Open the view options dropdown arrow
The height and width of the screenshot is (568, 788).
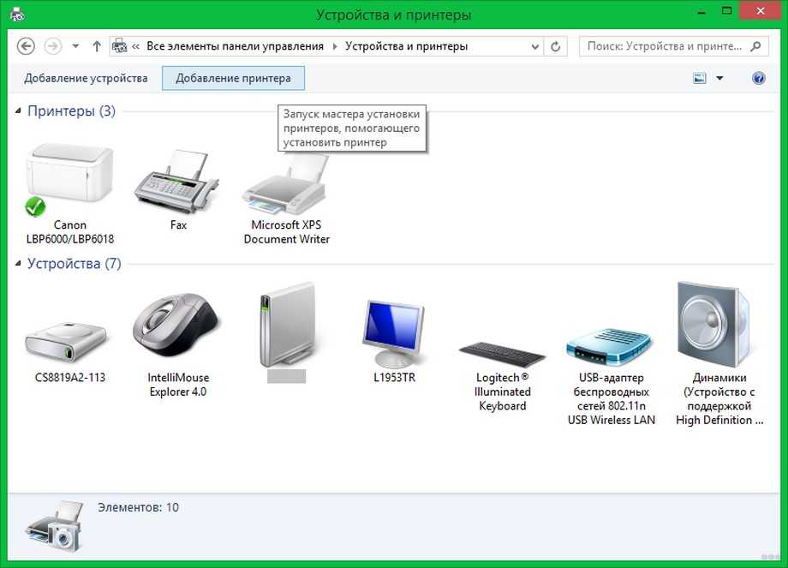pos(719,78)
